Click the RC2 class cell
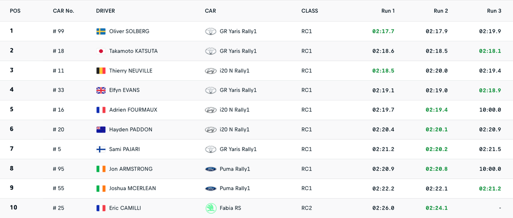The image size is (513, 218). (x=306, y=208)
